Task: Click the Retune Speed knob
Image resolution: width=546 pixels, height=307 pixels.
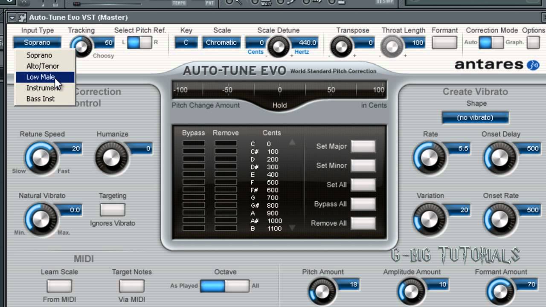Action: pyautogui.click(x=41, y=158)
